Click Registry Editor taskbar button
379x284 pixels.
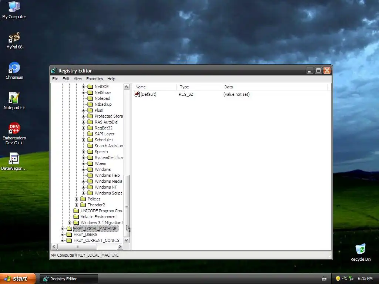click(69, 279)
